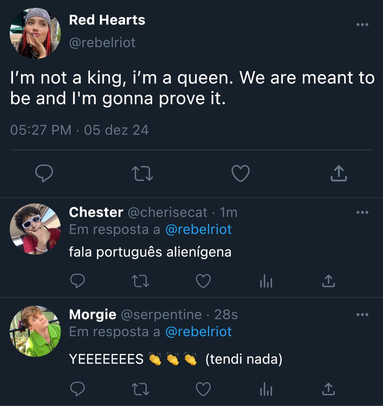This screenshot has width=383, height=406.
Task: Share the Red Hearts main tweet
Action: pyautogui.click(x=339, y=173)
